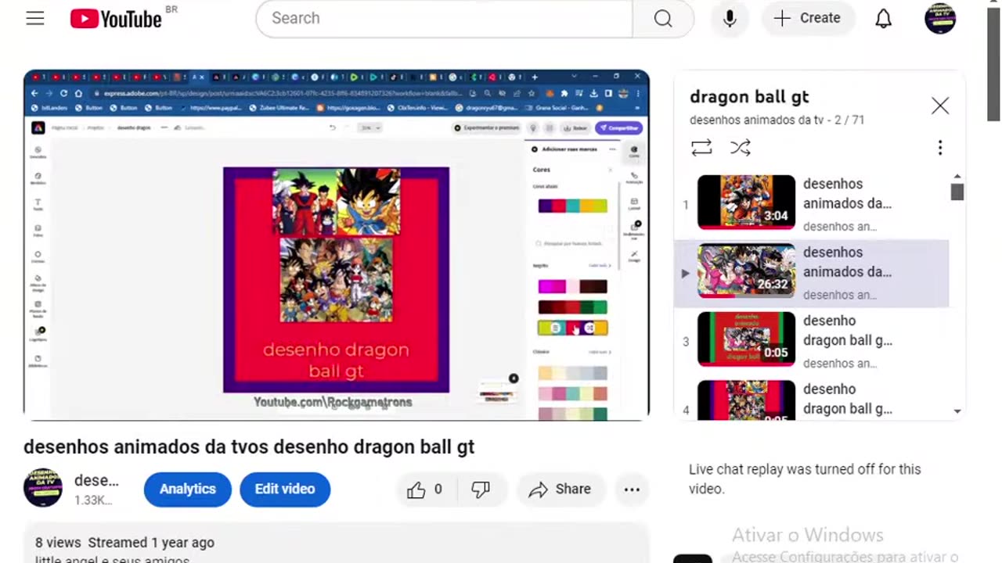Like the video with thumbs up
Viewport: 1002px width, 563px height.
(424, 489)
